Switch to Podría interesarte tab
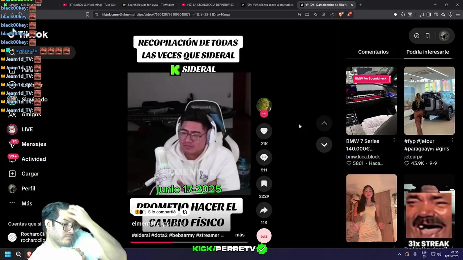 click(x=428, y=52)
